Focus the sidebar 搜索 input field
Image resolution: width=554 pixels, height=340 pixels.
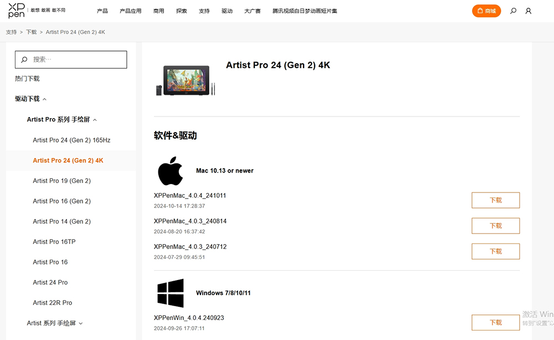point(71,59)
